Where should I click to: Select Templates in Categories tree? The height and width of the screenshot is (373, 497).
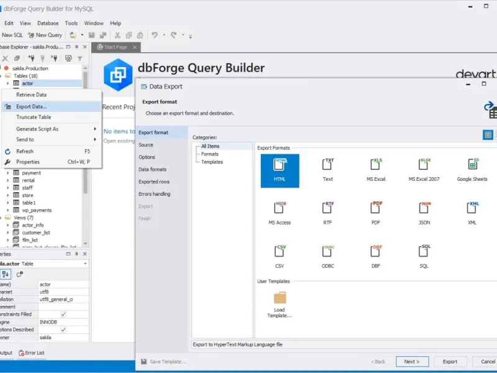tap(212, 162)
